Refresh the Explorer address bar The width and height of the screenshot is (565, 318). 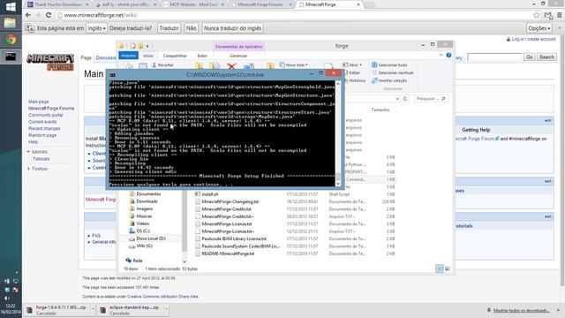point(405,98)
